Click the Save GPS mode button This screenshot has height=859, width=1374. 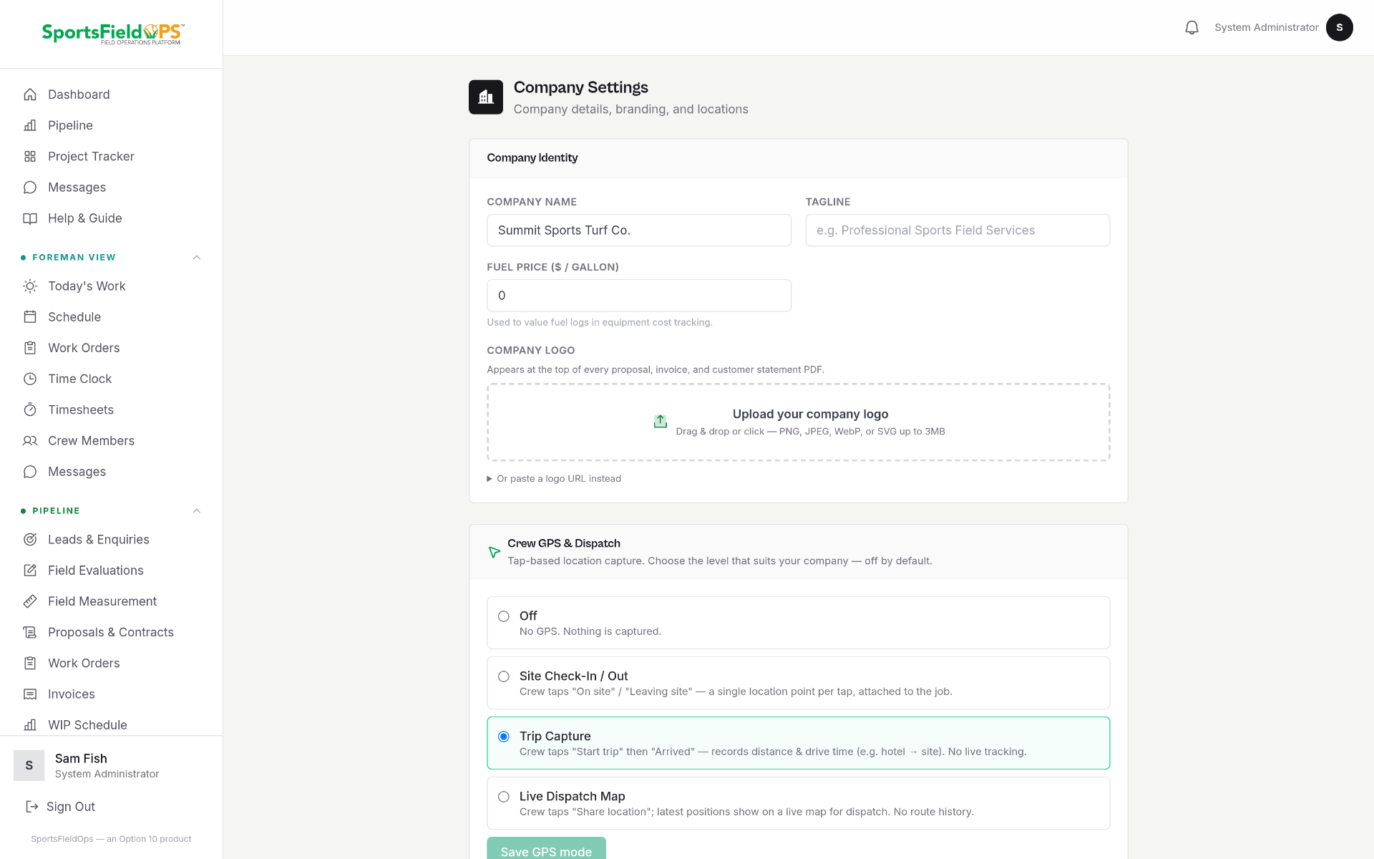point(546,848)
